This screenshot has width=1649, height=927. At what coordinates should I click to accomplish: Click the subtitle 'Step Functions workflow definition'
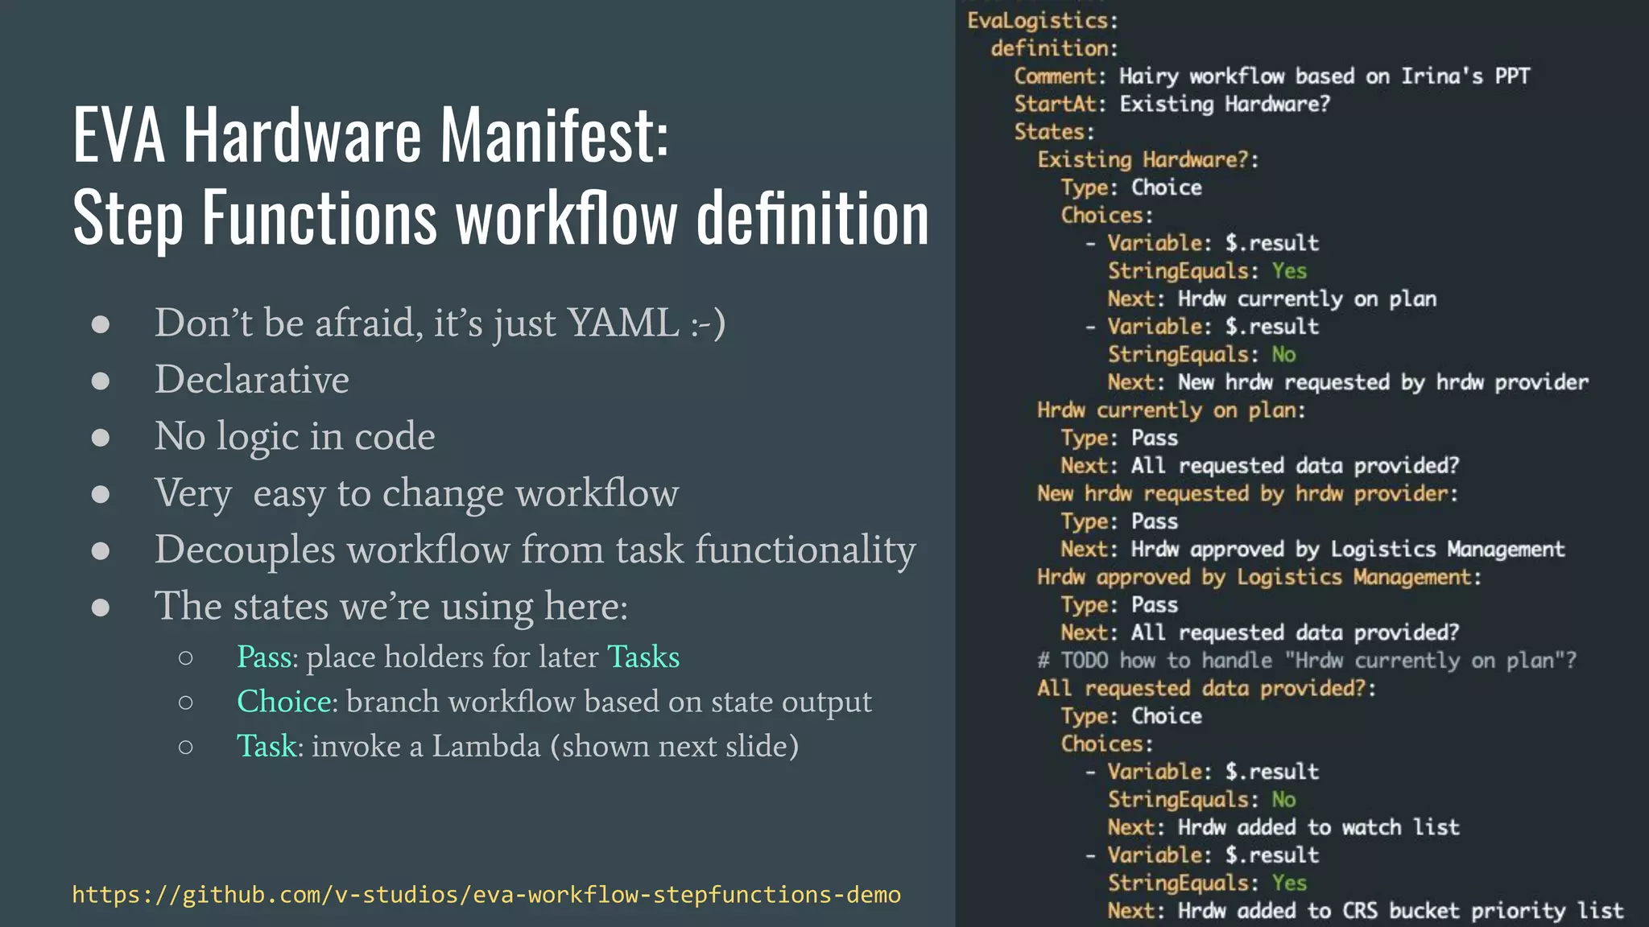(x=501, y=217)
